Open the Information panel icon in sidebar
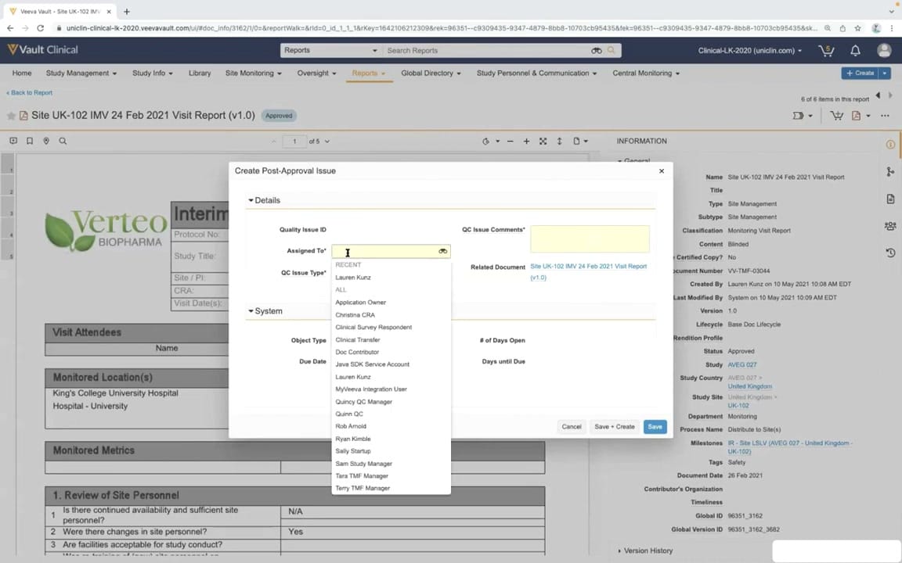This screenshot has height=563, width=902. [x=890, y=145]
